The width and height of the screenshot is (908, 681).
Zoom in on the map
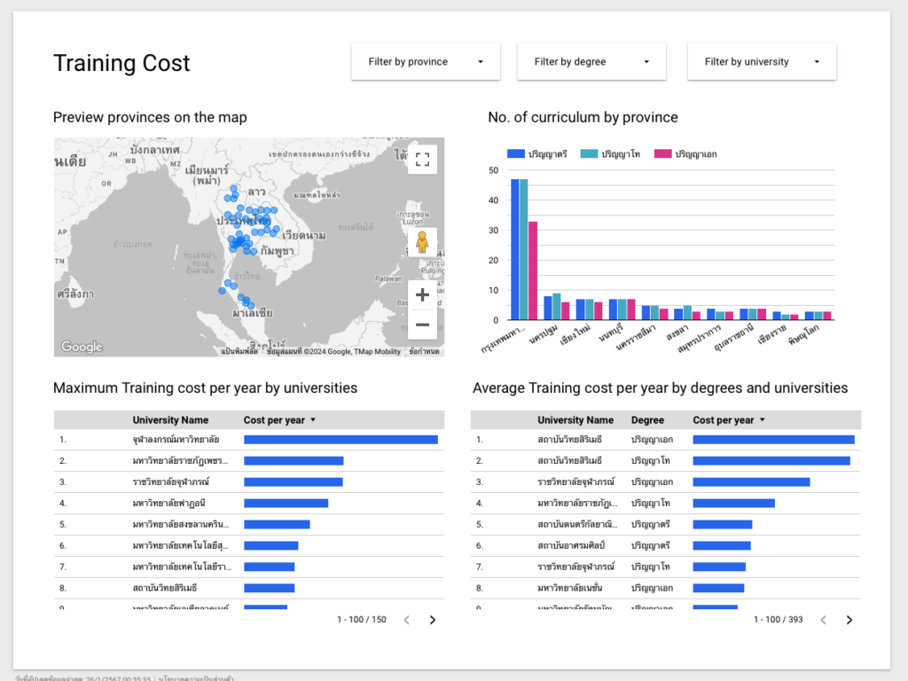click(422, 294)
